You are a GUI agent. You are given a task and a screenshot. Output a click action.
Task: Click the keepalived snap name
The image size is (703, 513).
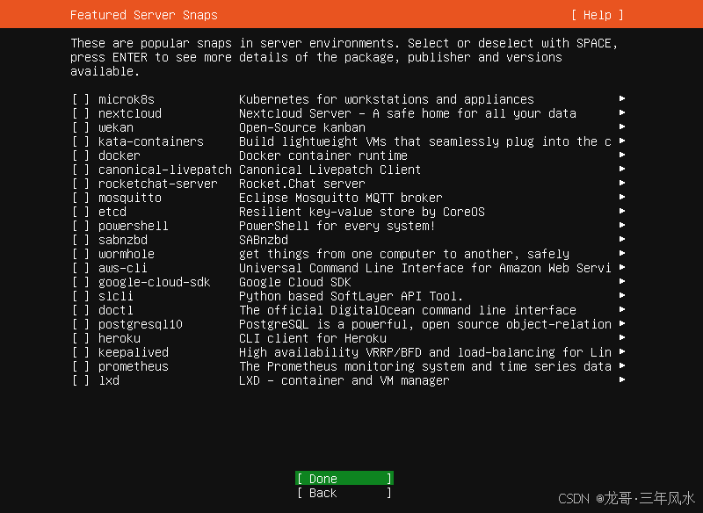click(134, 352)
